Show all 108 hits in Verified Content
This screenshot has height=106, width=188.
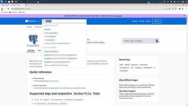click(57, 43)
